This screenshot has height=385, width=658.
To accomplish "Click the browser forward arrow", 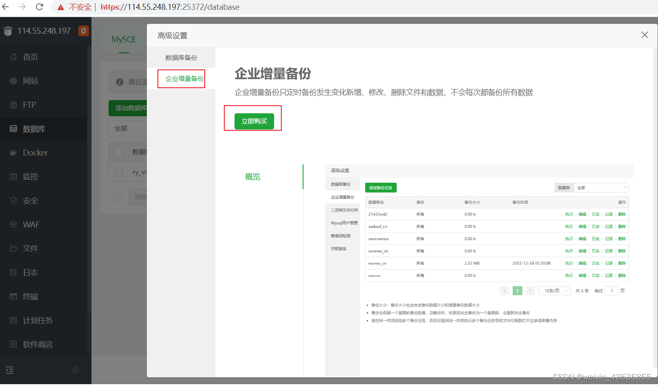I will point(23,7).
